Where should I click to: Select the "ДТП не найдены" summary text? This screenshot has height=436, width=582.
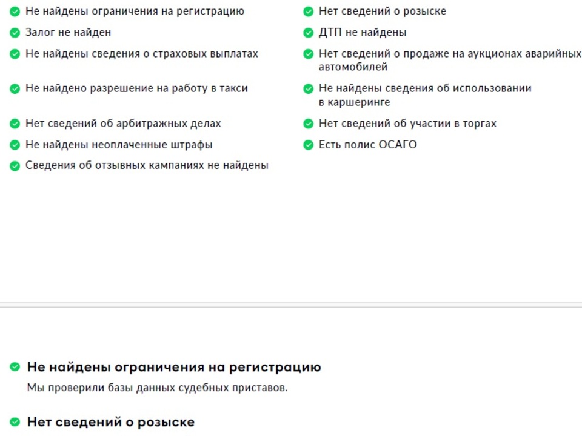tap(363, 33)
